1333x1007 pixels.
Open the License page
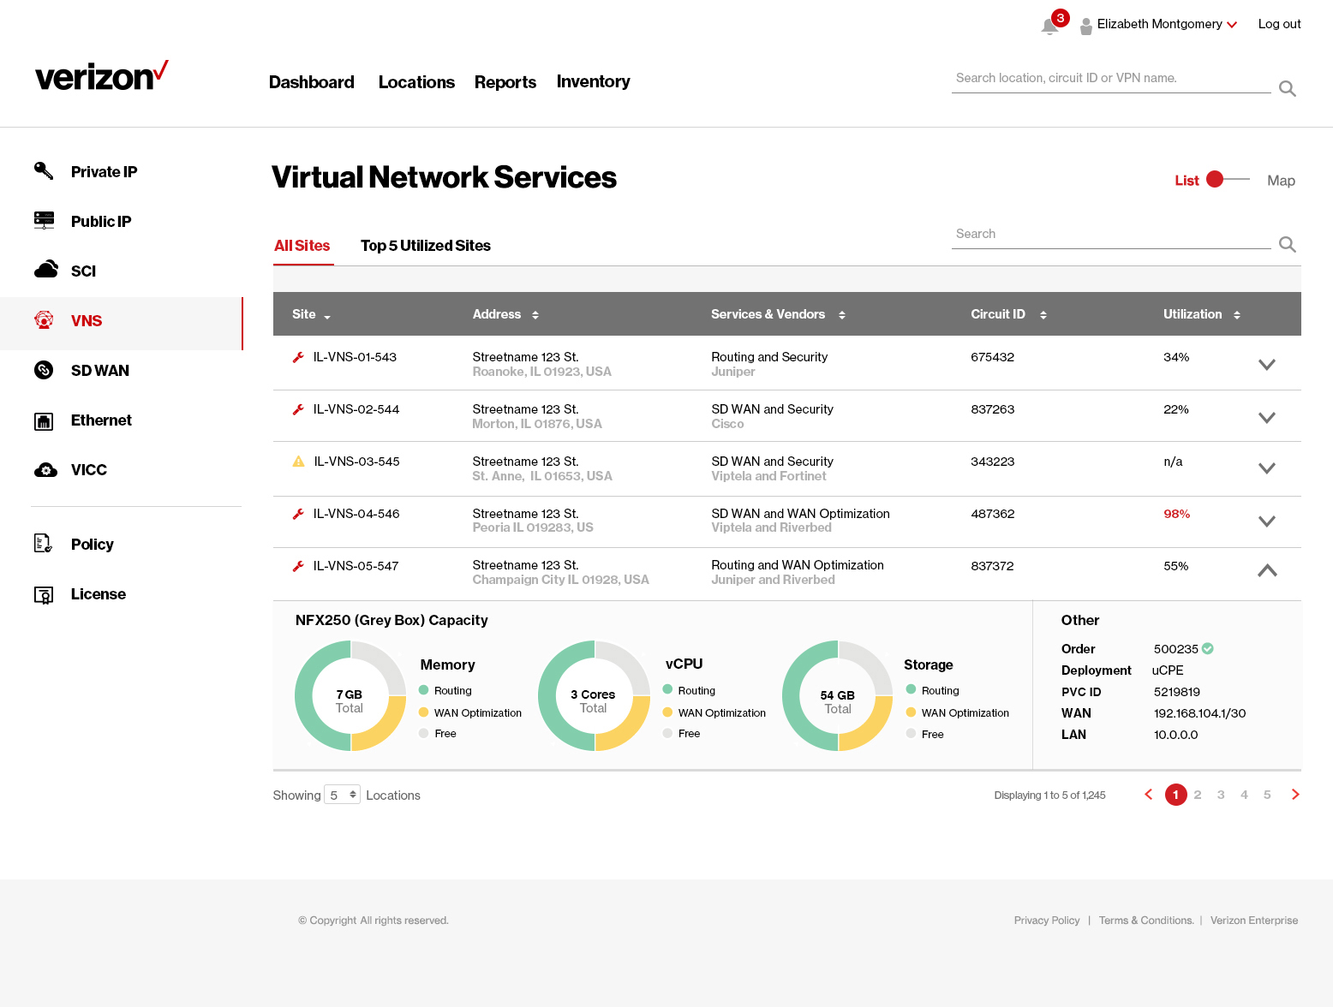(98, 593)
